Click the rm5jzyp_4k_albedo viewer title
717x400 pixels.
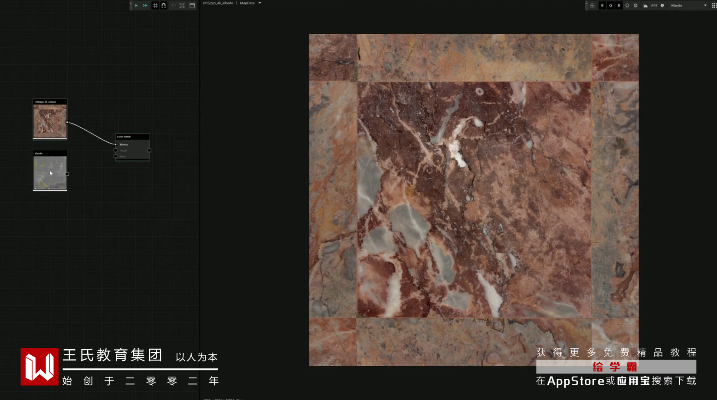[218, 3]
